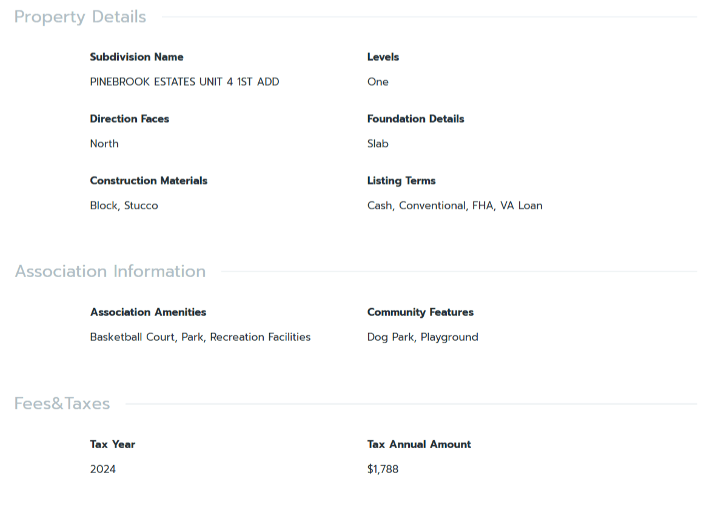Click the North direction value
704x521 pixels.
[104, 144]
